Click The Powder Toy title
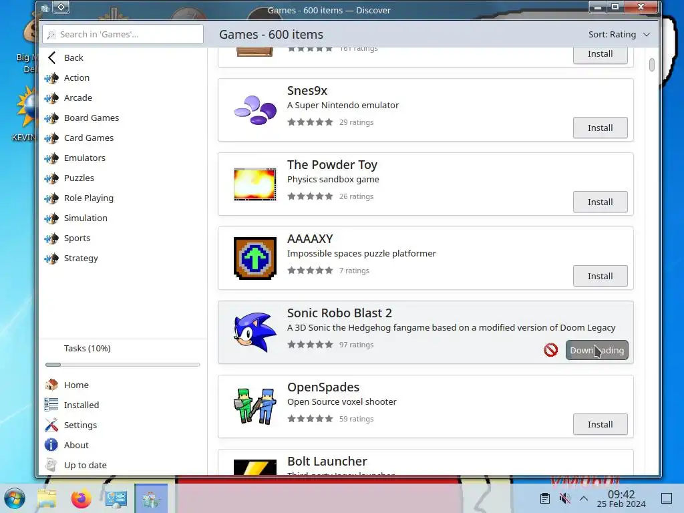This screenshot has width=684, height=513. (333, 165)
